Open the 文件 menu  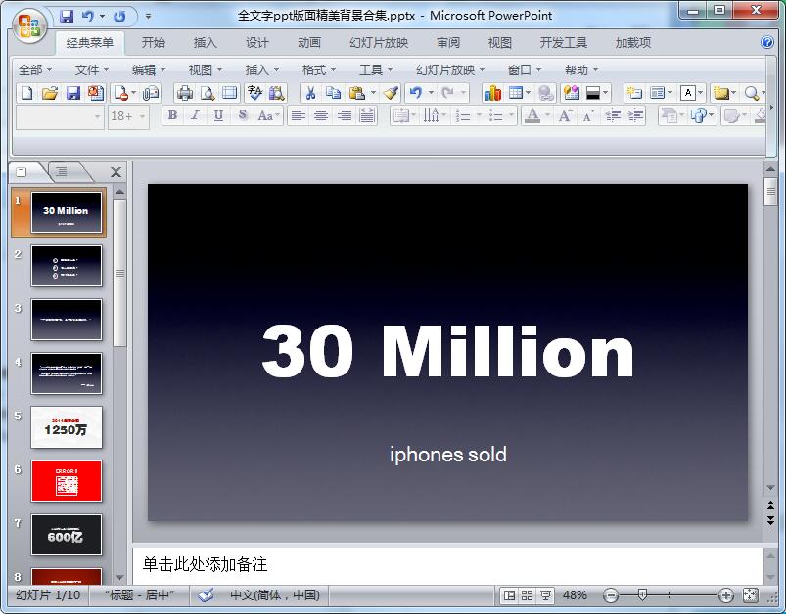pyautogui.click(x=92, y=70)
